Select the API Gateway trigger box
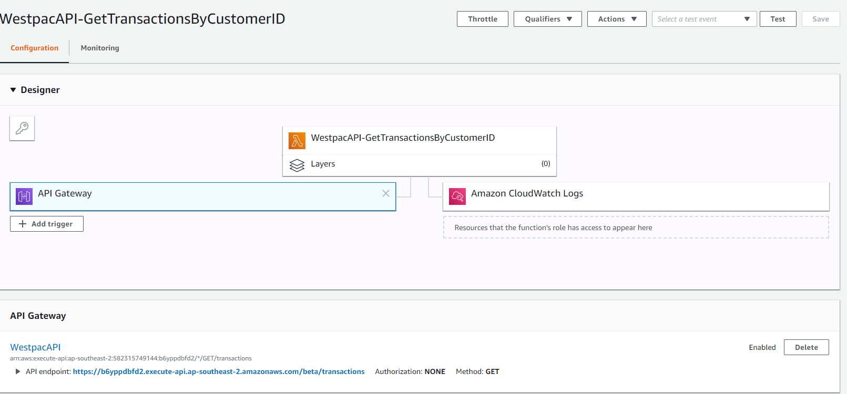The image size is (847, 394). pyautogui.click(x=203, y=196)
